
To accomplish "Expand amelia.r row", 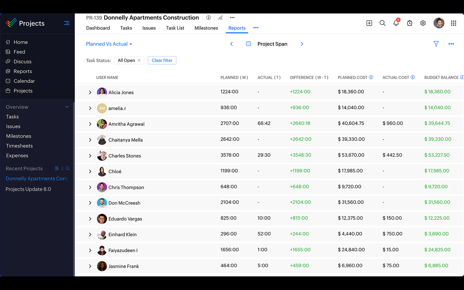I will pyautogui.click(x=90, y=108).
